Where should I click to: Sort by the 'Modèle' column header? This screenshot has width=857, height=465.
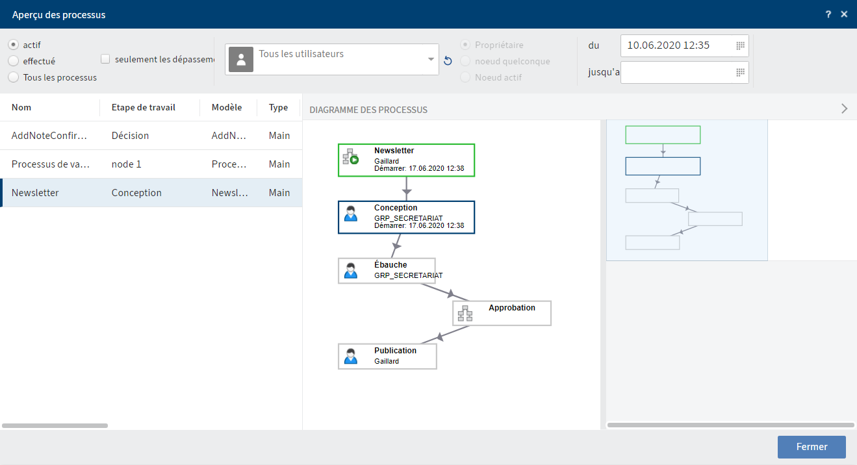point(227,107)
